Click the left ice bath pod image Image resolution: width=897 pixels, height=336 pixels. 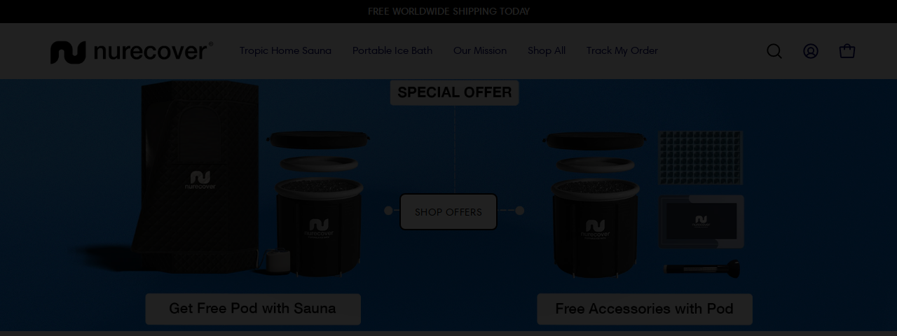pyautogui.click(x=318, y=203)
